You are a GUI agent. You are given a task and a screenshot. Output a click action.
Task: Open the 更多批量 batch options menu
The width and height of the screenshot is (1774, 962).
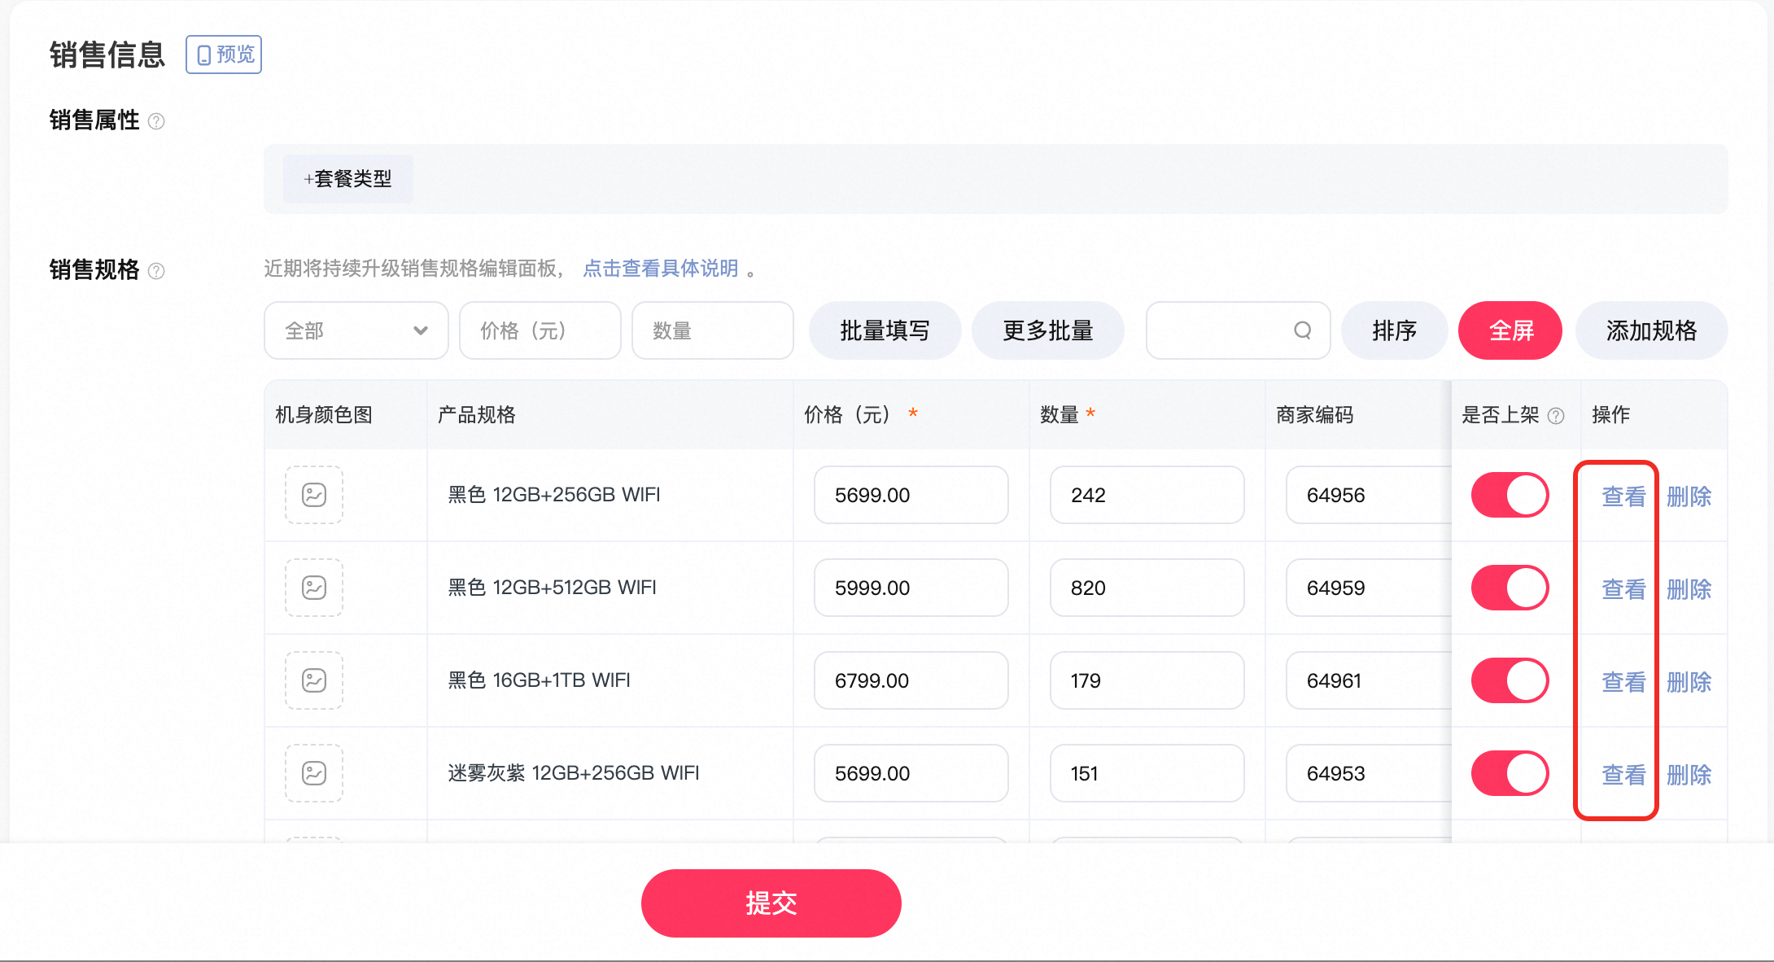(x=1048, y=330)
